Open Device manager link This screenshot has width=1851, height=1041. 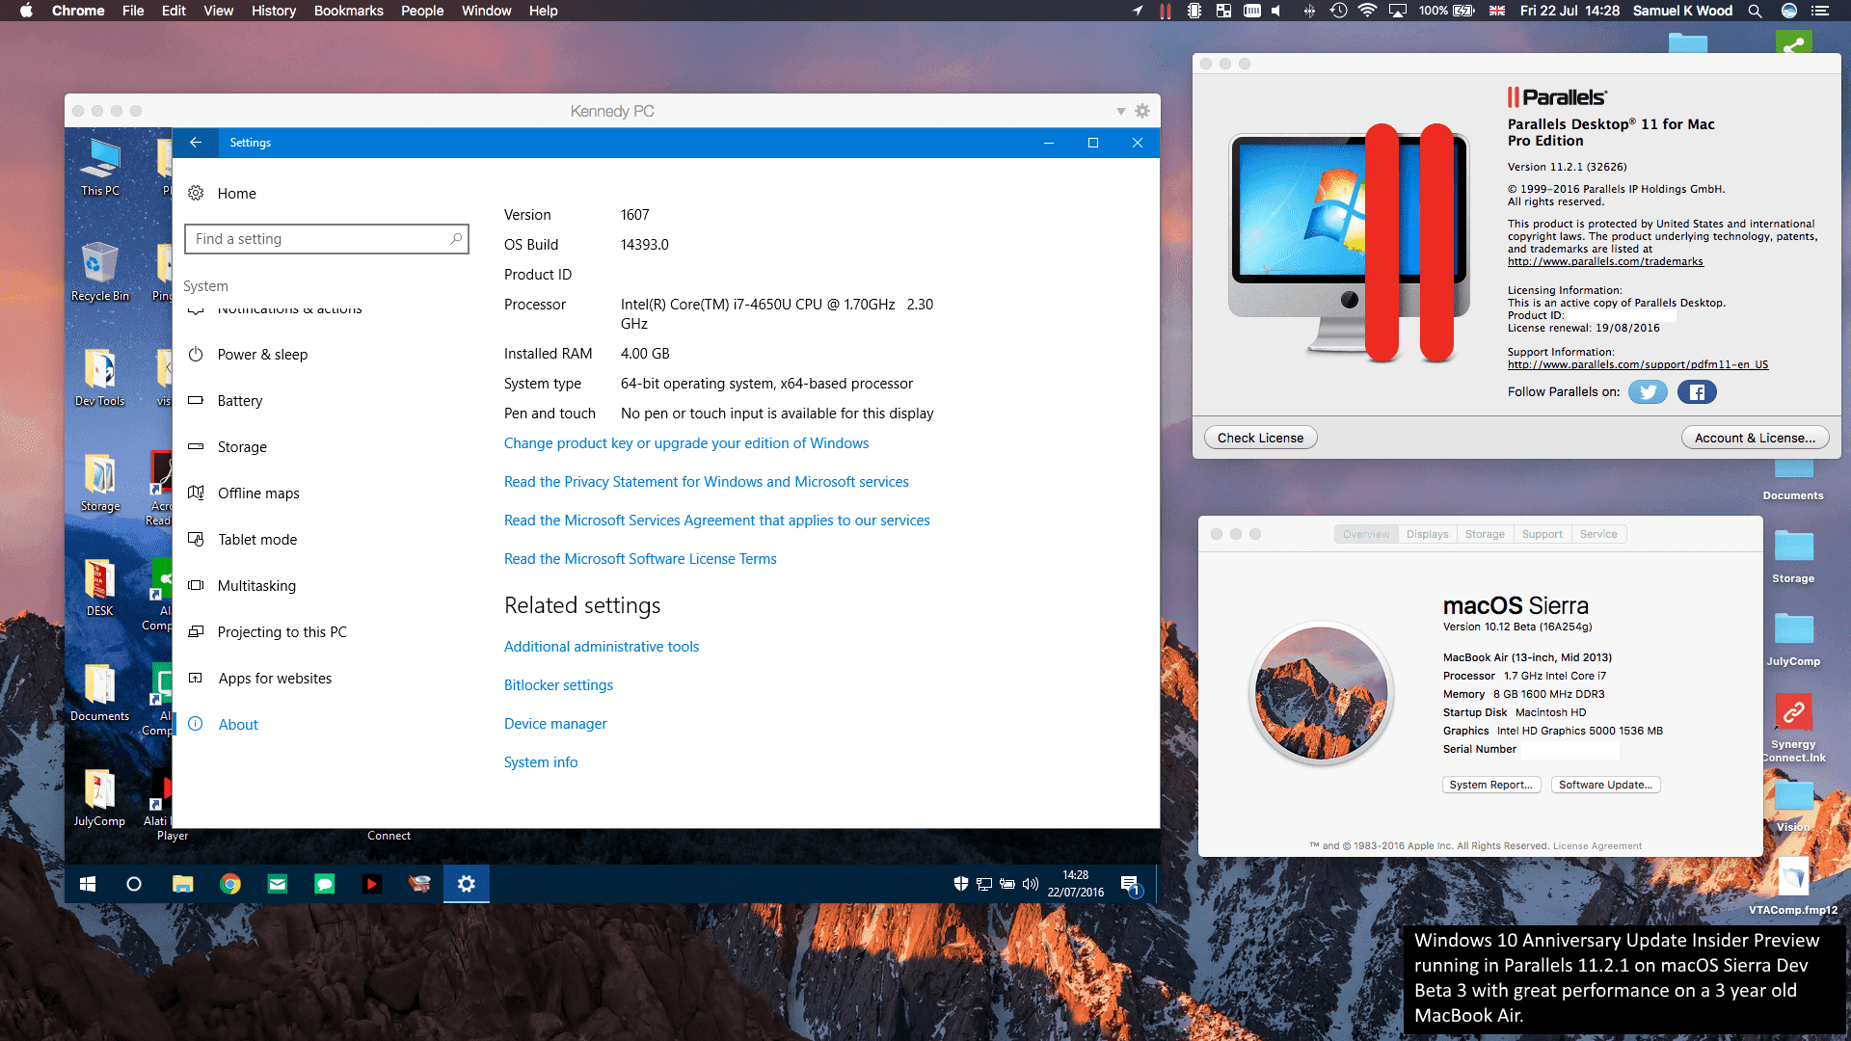[555, 724]
